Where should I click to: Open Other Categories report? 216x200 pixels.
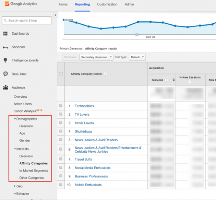pyautogui.click(x=32, y=178)
